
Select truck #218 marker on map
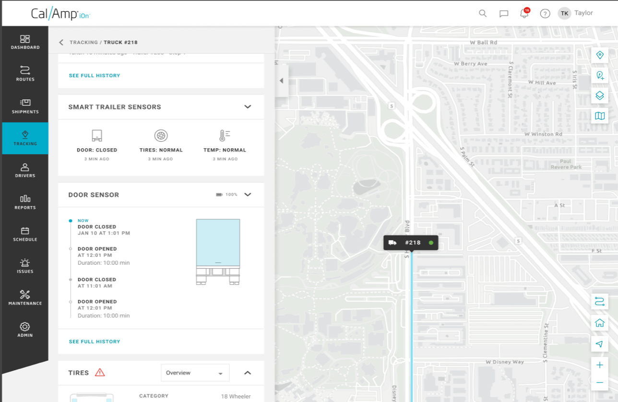pos(411,243)
